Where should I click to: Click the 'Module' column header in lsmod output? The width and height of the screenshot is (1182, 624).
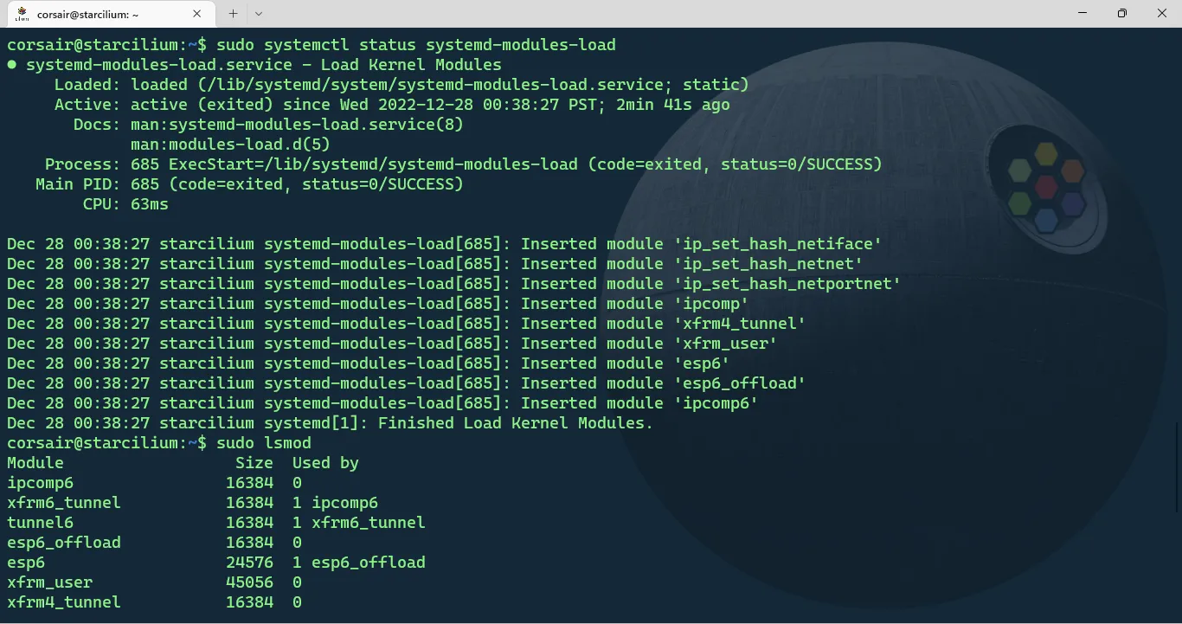tap(35, 463)
